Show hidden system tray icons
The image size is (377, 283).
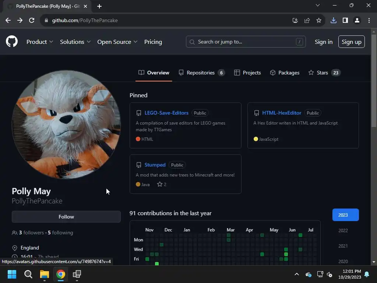297,274
